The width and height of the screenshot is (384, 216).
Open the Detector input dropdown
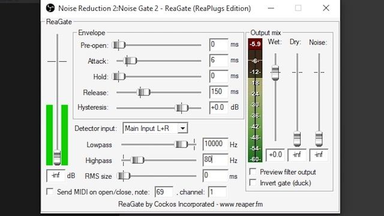(x=155, y=128)
